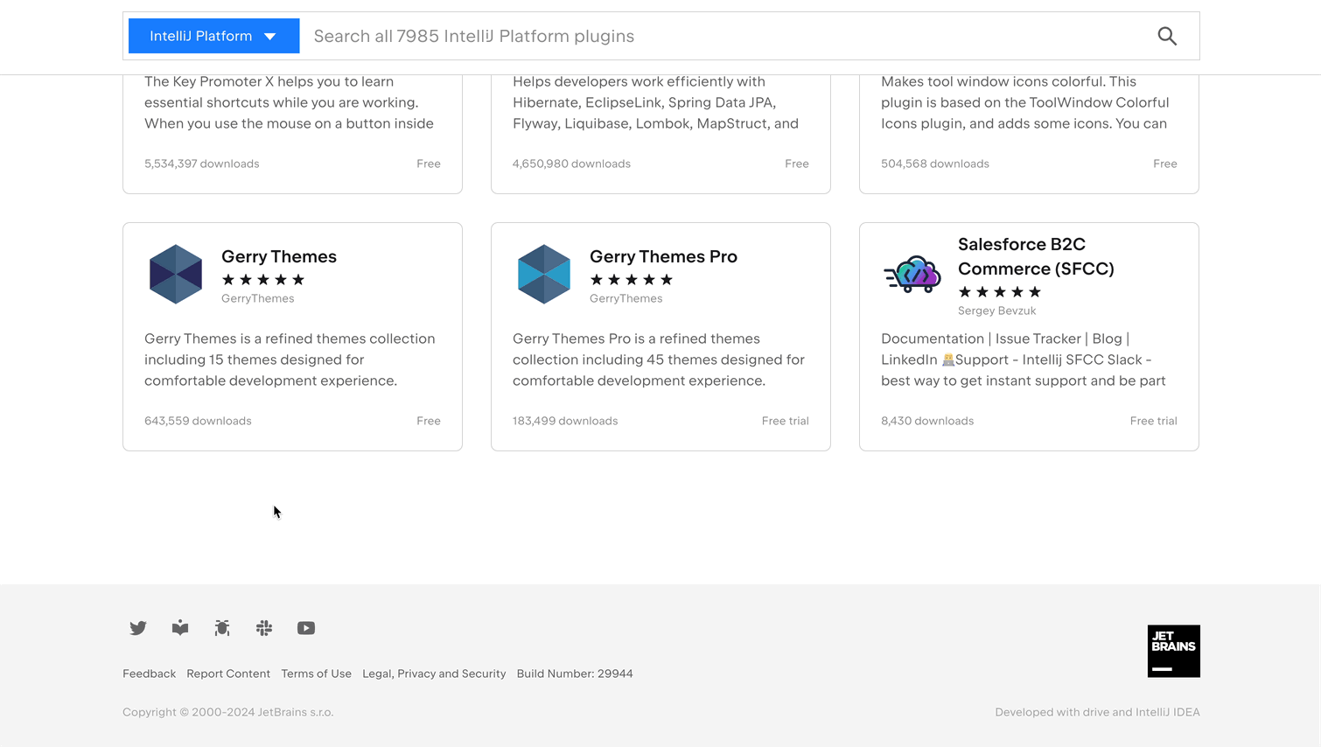Click the Salesforce B2C Commerce cloud icon
Screen dimensions: 1321x747
tap(912, 275)
